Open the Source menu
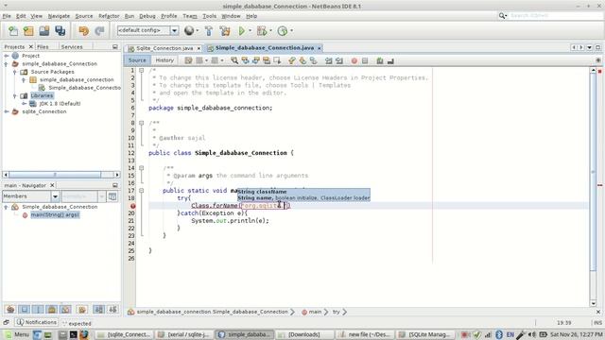 click(84, 16)
